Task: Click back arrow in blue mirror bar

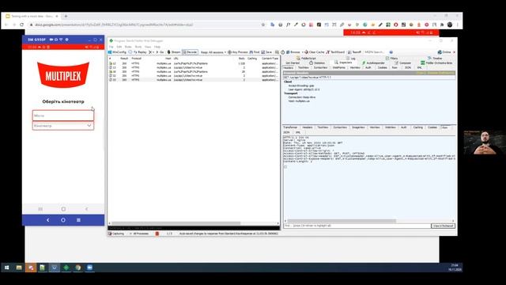Action: (x=47, y=220)
